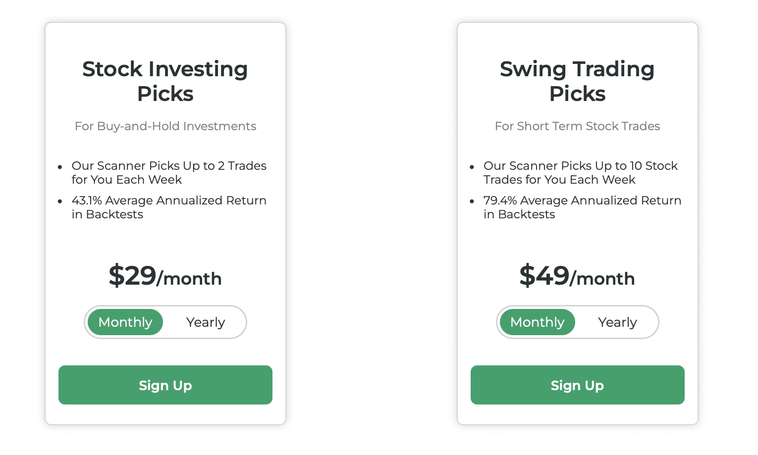This screenshot has height=455, width=758.
Task: Click the bullet dot before the 79.4% return line
Action: pos(472,202)
